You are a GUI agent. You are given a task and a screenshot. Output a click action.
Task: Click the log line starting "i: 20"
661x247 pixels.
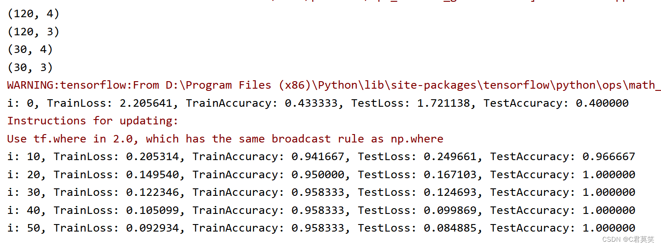pyautogui.click(x=321, y=175)
